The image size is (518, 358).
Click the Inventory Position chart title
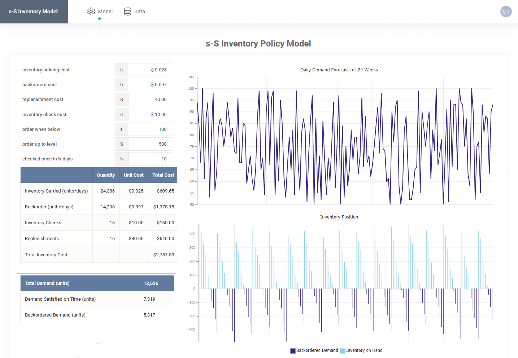pos(339,217)
